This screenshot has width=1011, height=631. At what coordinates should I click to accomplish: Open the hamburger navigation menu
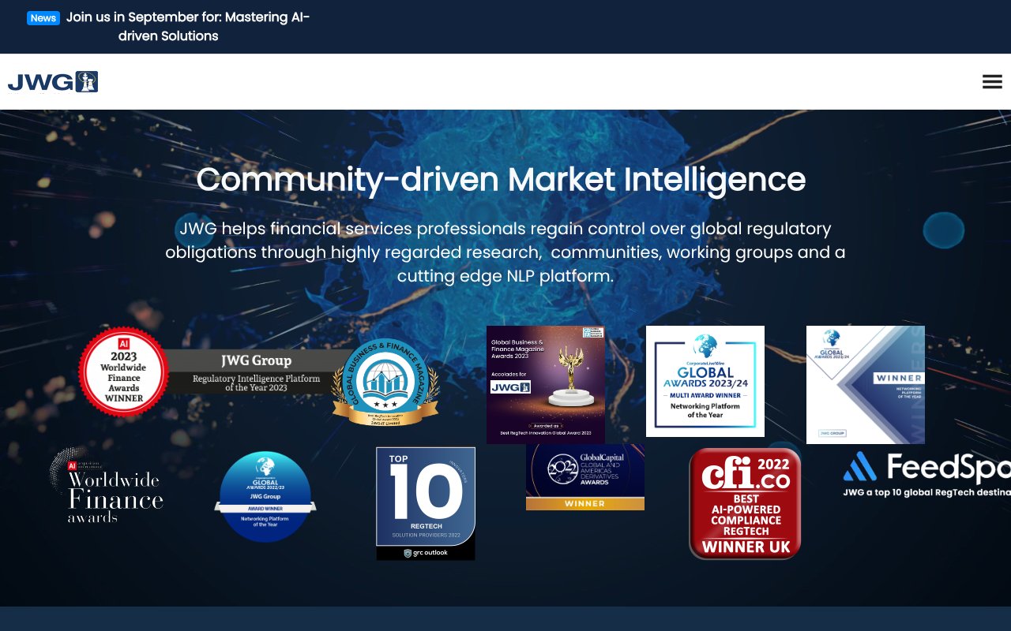(x=992, y=81)
